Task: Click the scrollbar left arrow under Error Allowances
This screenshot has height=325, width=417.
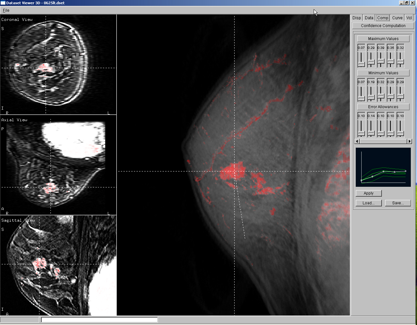Action: (357, 141)
